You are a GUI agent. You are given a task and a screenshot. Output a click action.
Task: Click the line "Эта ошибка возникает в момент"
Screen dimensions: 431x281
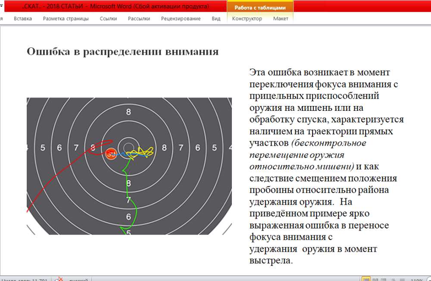(319, 72)
